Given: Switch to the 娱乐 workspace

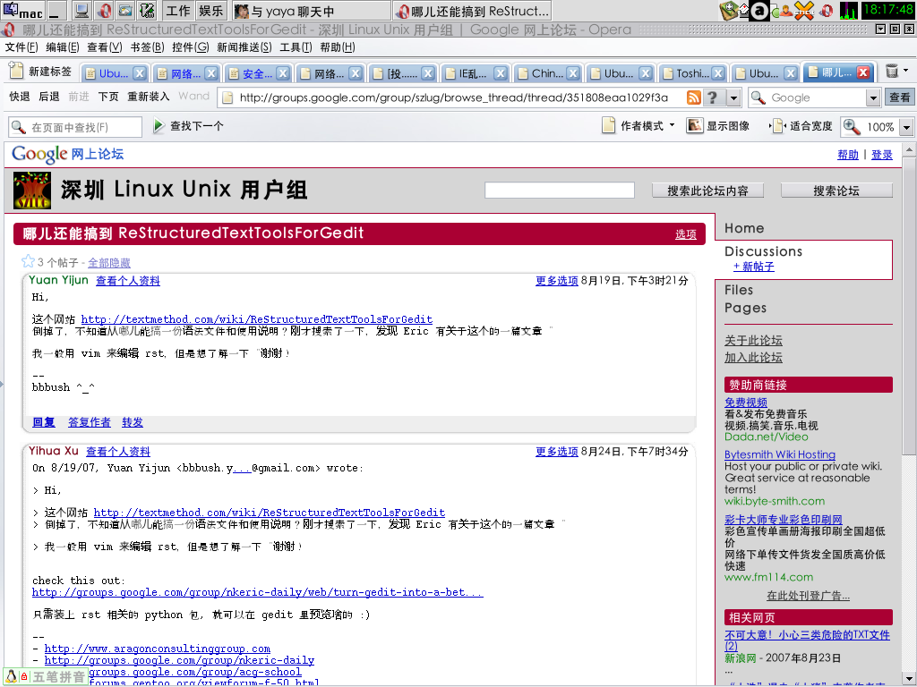Looking at the screenshot, I should tap(210, 11).
